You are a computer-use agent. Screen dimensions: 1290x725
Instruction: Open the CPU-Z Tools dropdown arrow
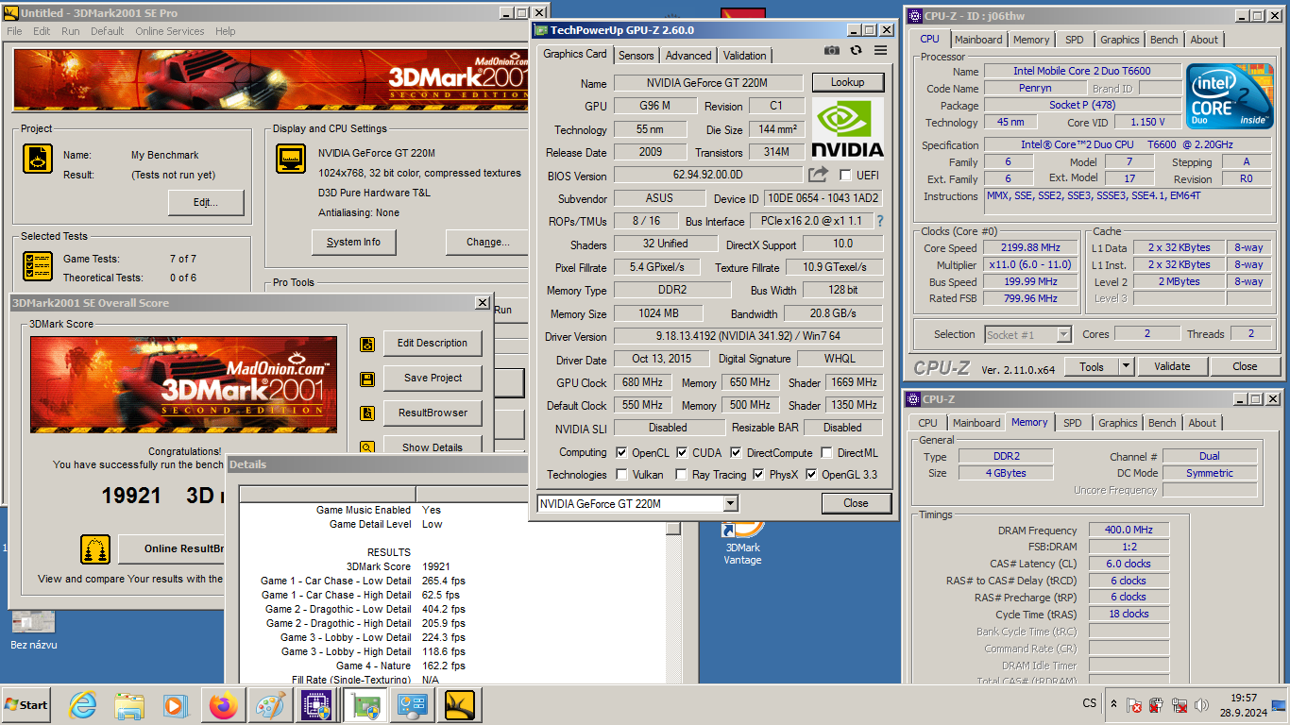pyautogui.click(x=1126, y=366)
